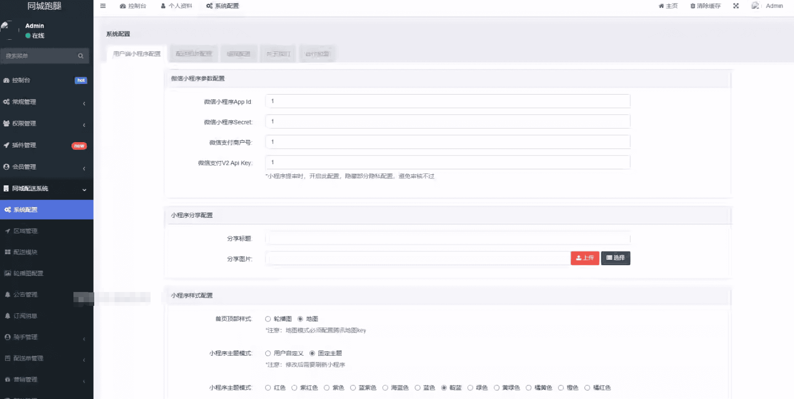Click the 骑手管理 user icon
Screen dimensions: 794x399
(x=7, y=337)
